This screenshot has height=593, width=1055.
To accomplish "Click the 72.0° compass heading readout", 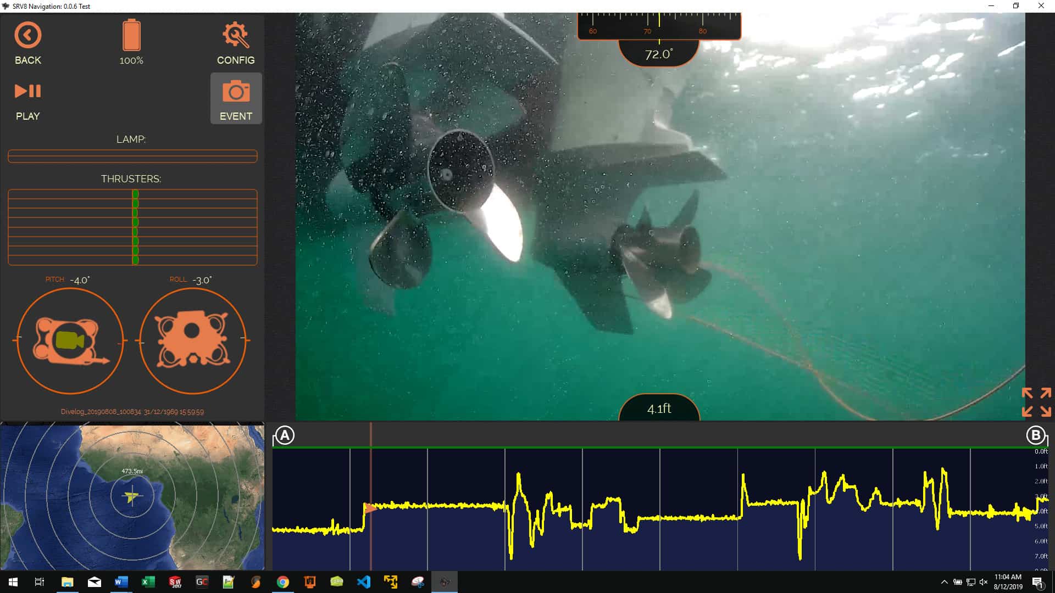I will [659, 54].
